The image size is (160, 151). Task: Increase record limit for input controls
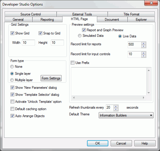144,53
